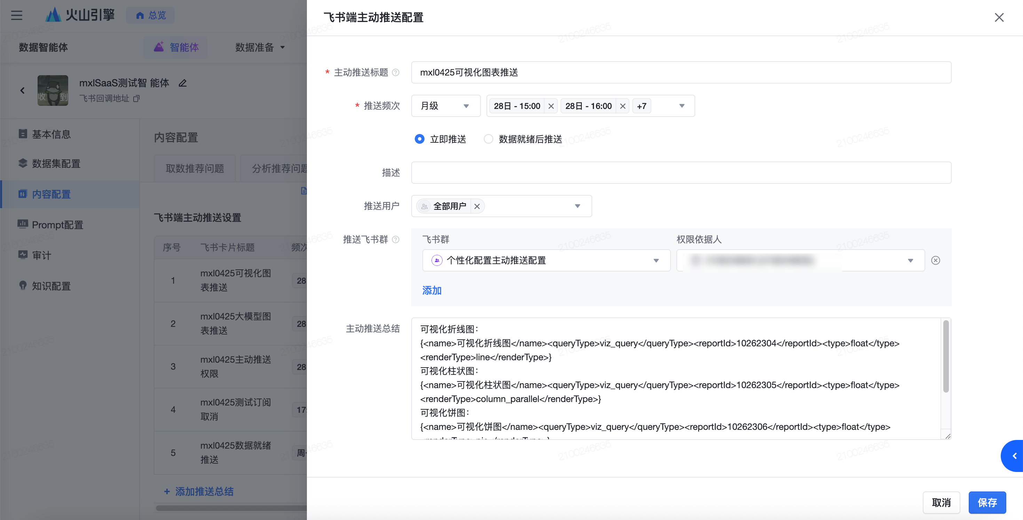Click help icon beside 主动推送标题
This screenshot has height=520, width=1023.
point(396,72)
